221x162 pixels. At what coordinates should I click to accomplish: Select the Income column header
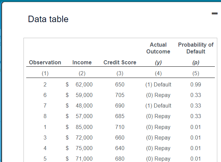click(x=82, y=62)
